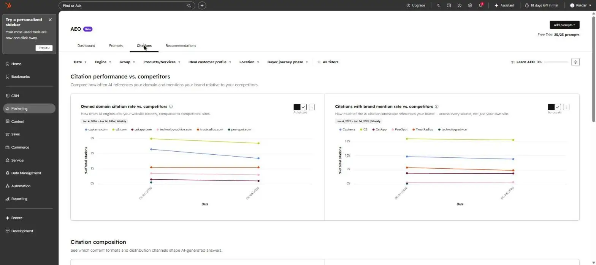Expand the Buyer journey phase filter
This screenshot has width=596, height=265.
288,62
